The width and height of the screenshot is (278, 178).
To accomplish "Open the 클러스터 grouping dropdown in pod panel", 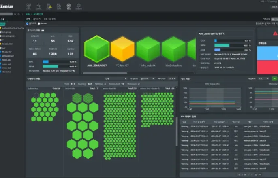I will [x=148, y=78].
